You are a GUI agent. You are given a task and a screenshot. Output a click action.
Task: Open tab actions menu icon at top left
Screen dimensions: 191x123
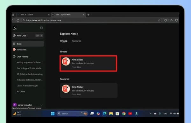(13, 15)
